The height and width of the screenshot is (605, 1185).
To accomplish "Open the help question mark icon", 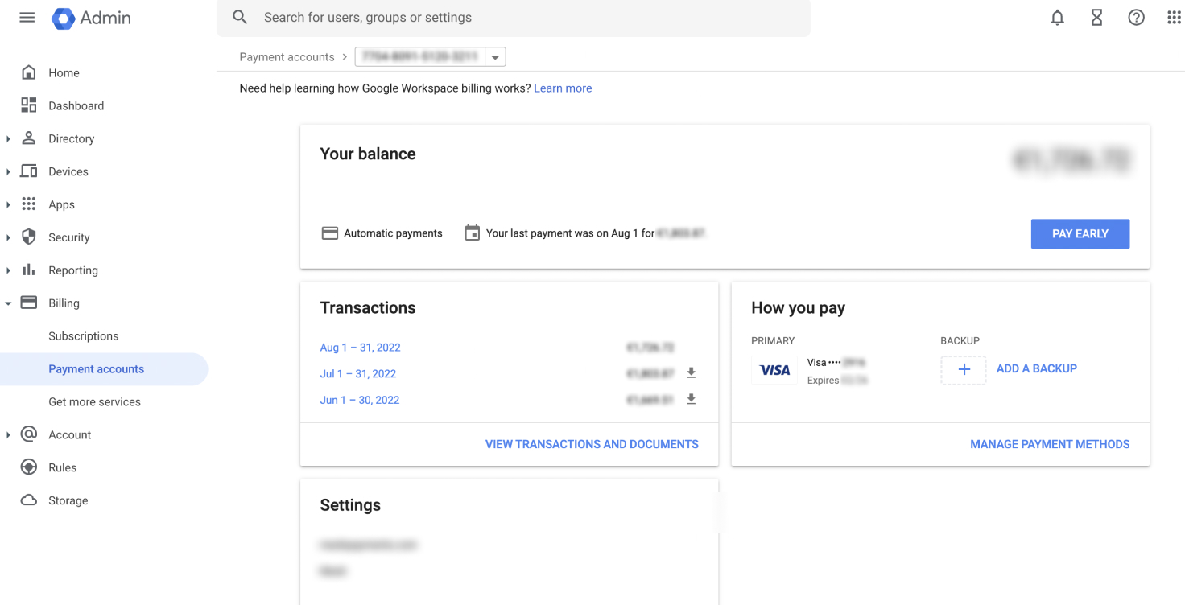I will 1136,18.
